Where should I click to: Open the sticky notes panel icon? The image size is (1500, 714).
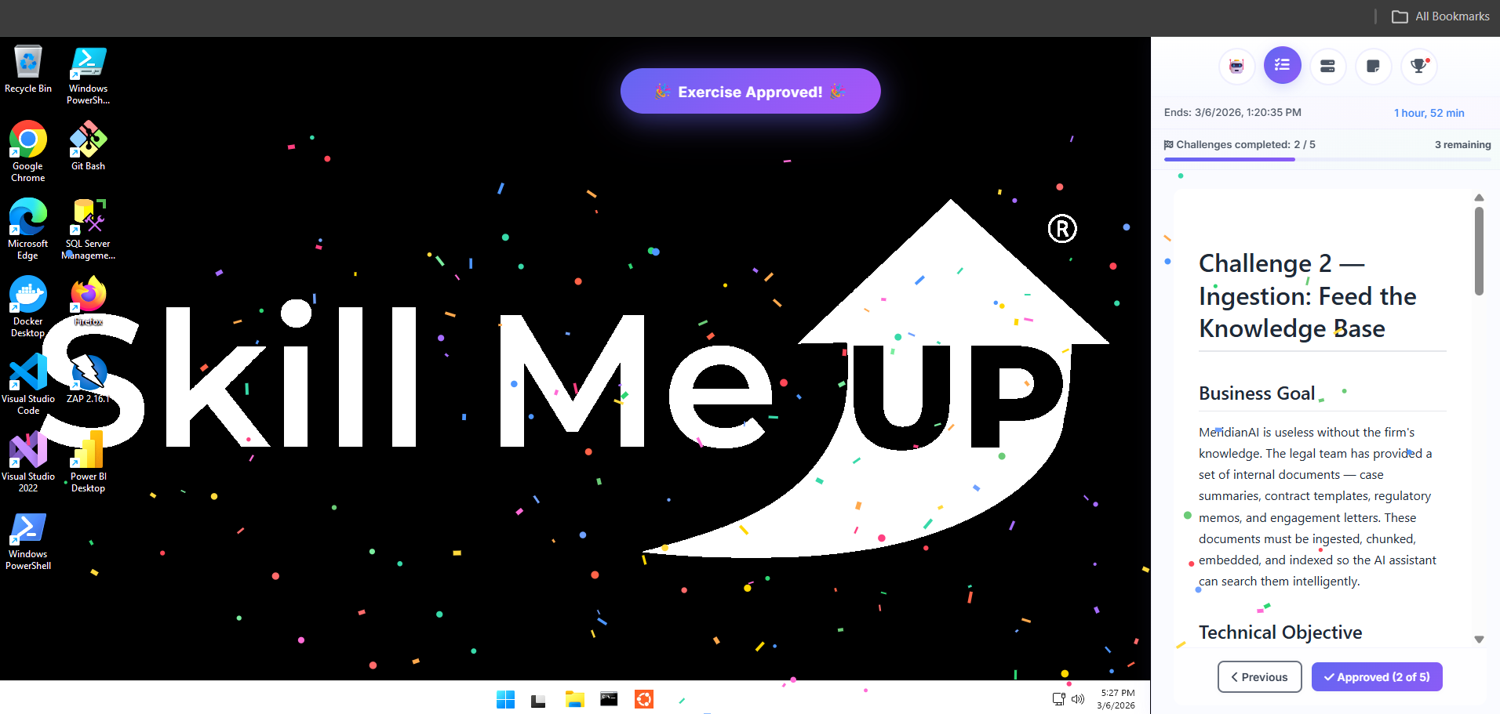[1373, 66]
